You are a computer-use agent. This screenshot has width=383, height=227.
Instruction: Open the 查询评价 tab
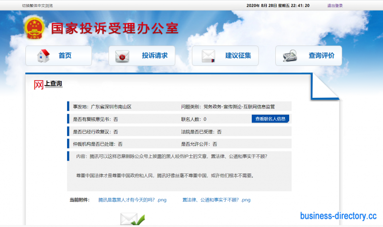321,55
